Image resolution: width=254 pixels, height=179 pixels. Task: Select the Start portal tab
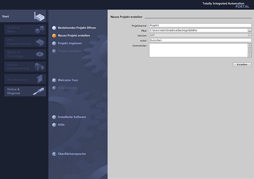(16, 16)
